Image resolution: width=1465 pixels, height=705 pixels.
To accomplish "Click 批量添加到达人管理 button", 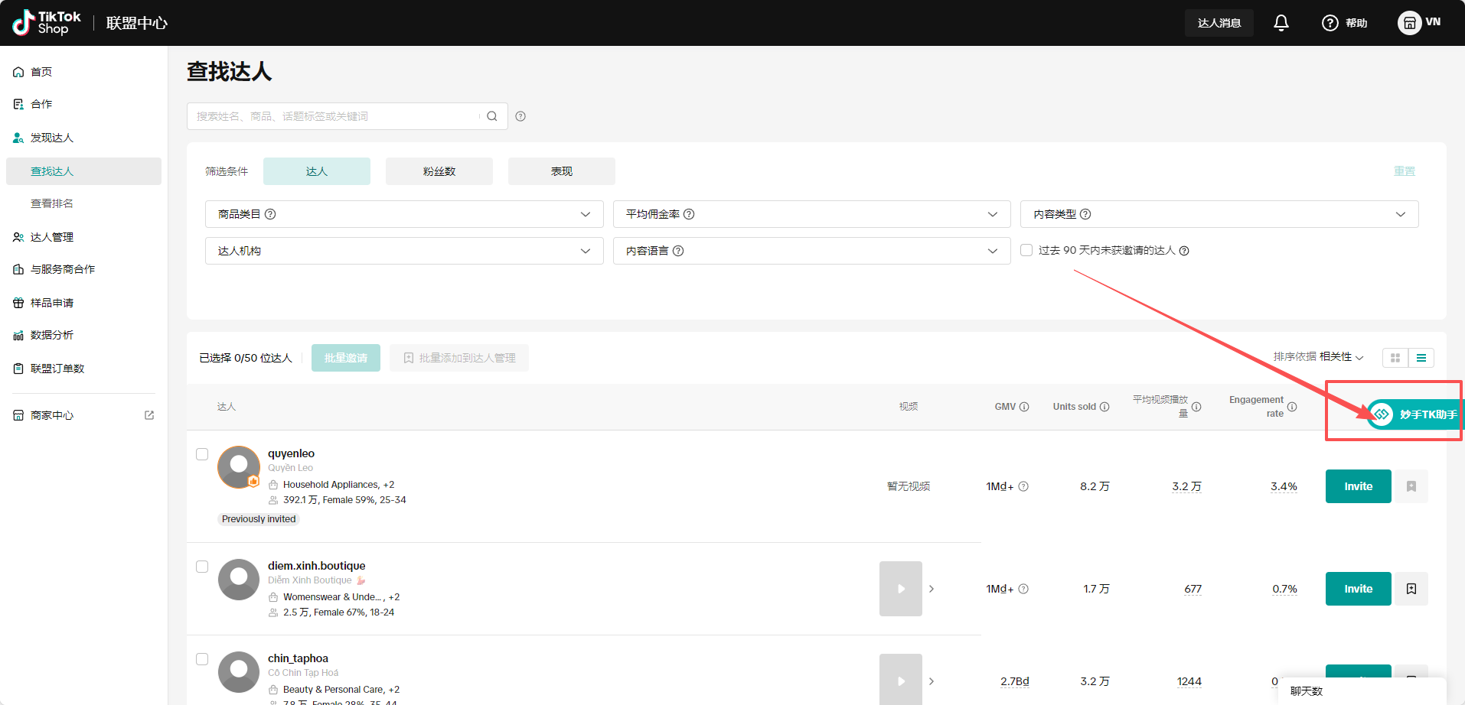I will click(x=459, y=358).
